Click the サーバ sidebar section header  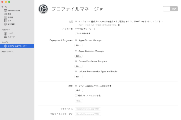point(4,7)
